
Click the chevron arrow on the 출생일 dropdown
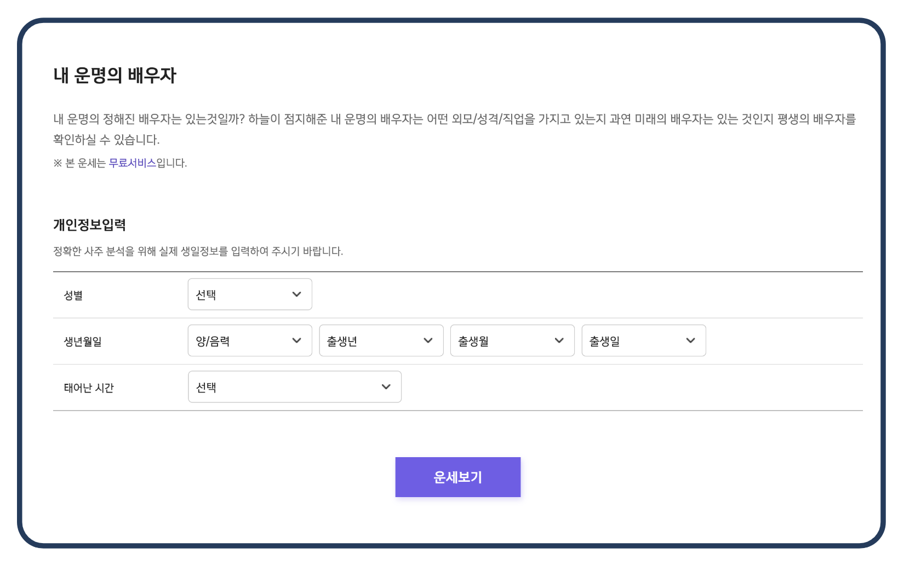click(x=690, y=340)
